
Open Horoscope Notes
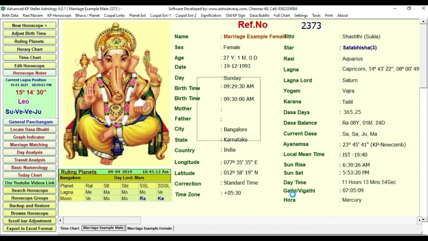[29, 73]
